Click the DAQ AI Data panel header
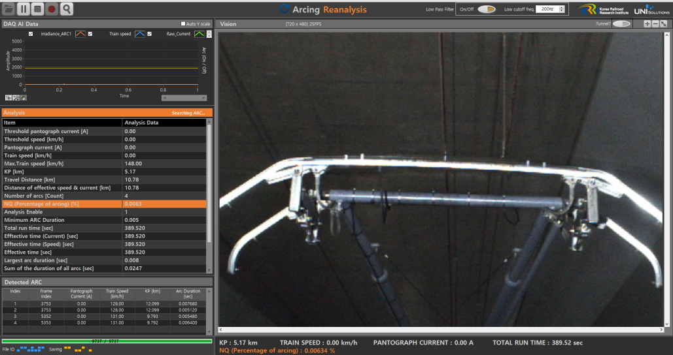The width and height of the screenshot is (673, 355). pyautogui.click(x=107, y=24)
